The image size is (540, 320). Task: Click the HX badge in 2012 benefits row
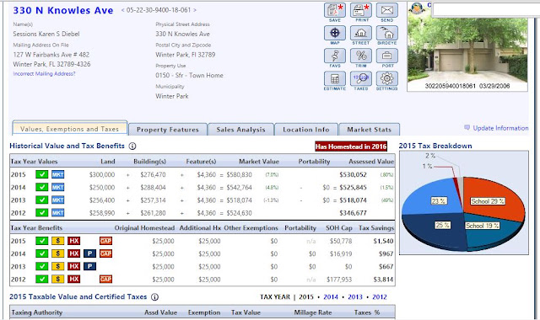pyautogui.click(x=73, y=279)
